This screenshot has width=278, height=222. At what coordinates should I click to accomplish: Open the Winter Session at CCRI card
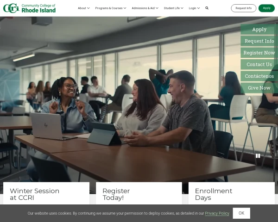[x=46, y=193]
